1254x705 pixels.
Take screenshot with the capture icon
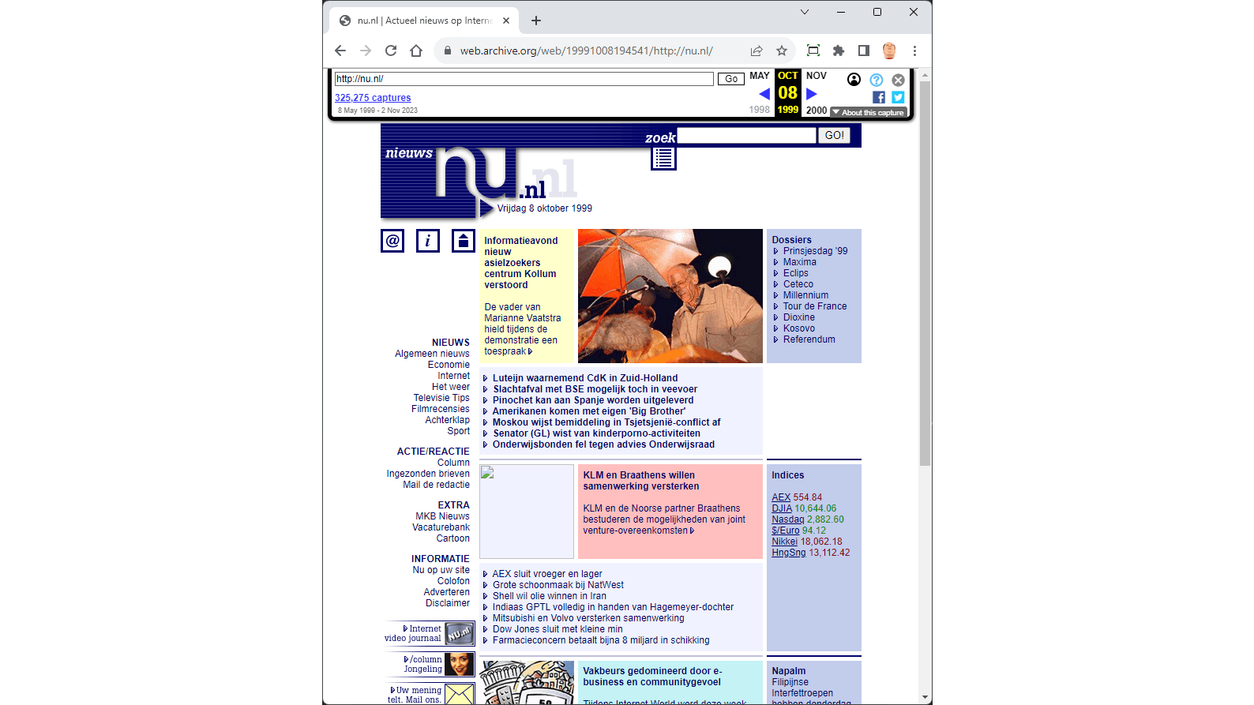pyautogui.click(x=813, y=51)
